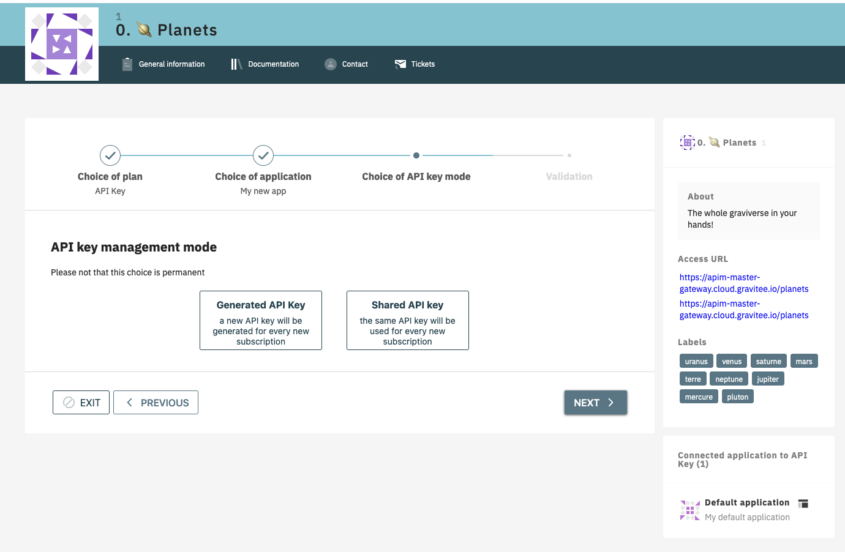Click the Contact person icon in the navbar
845x552 pixels.
pos(330,64)
